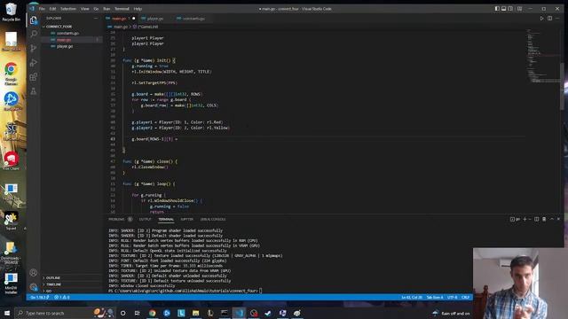Open the Source Control view
568x319 pixels.
(x=34, y=49)
